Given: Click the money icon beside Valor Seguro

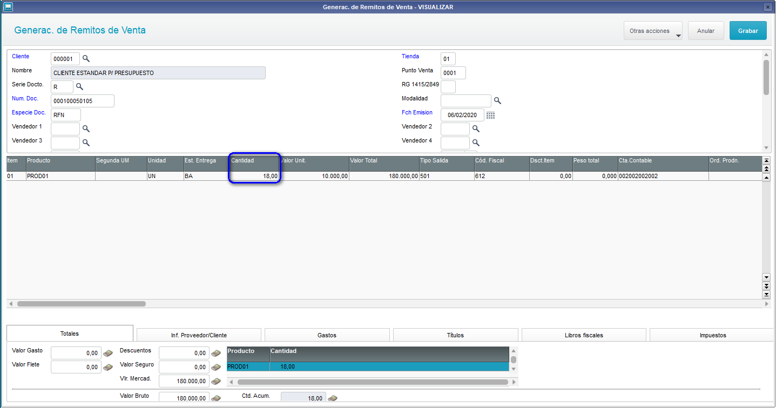Looking at the screenshot, I should [x=216, y=367].
